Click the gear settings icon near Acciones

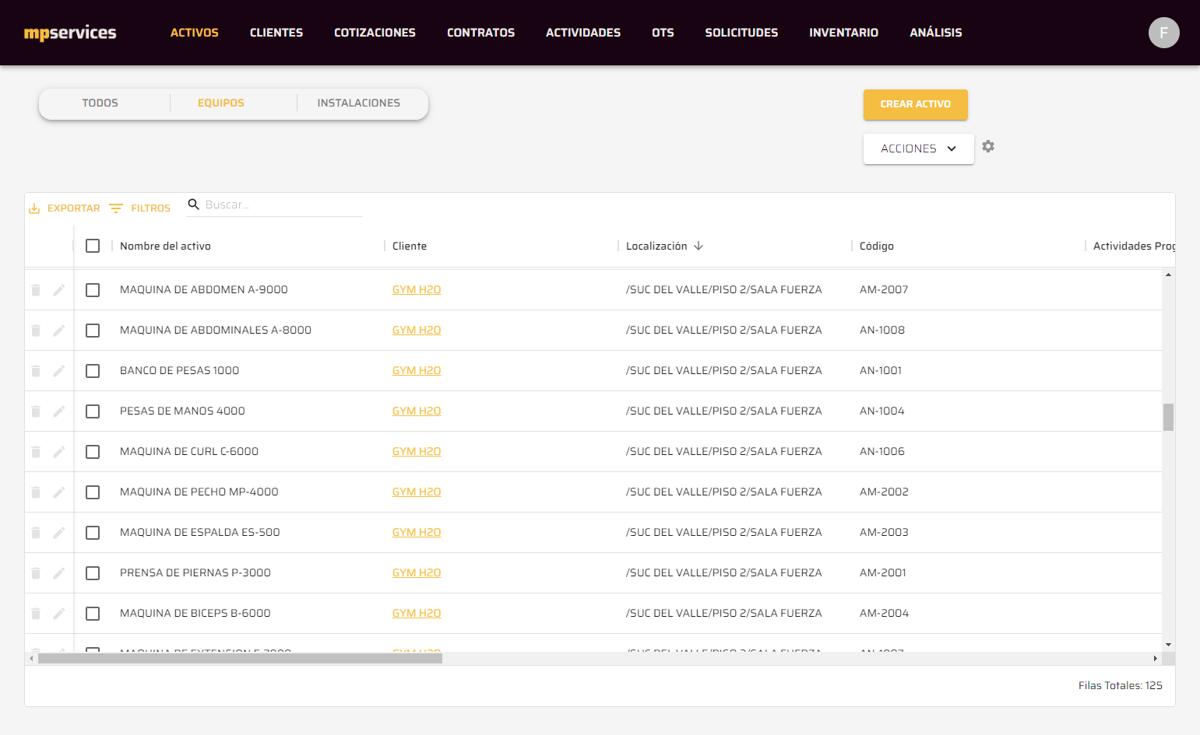988,146
